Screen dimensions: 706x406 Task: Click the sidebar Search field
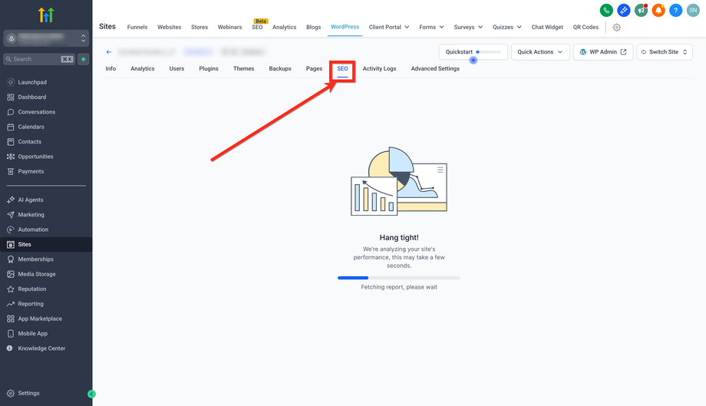pos(40,59)
